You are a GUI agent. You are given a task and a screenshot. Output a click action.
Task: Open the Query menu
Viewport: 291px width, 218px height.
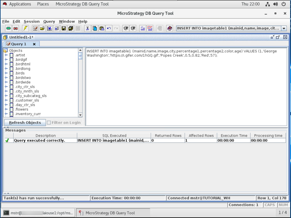tap(49, 21)
